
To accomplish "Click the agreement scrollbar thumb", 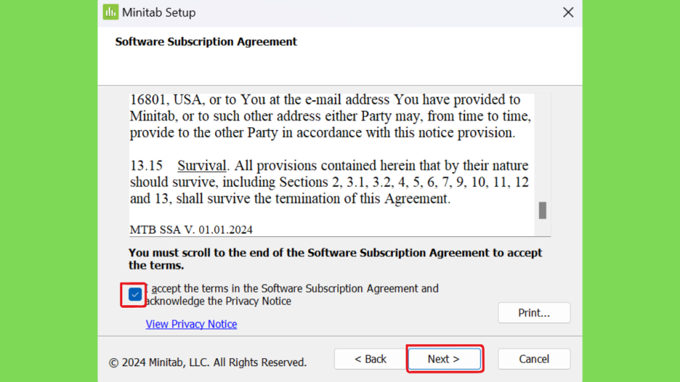I will point(543,210).
